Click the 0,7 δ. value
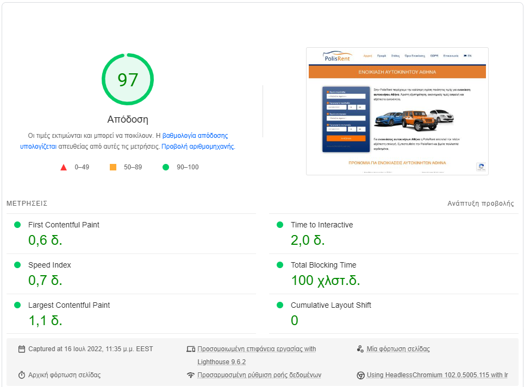The height and width of the screenshot is (387, 524). 46,280
